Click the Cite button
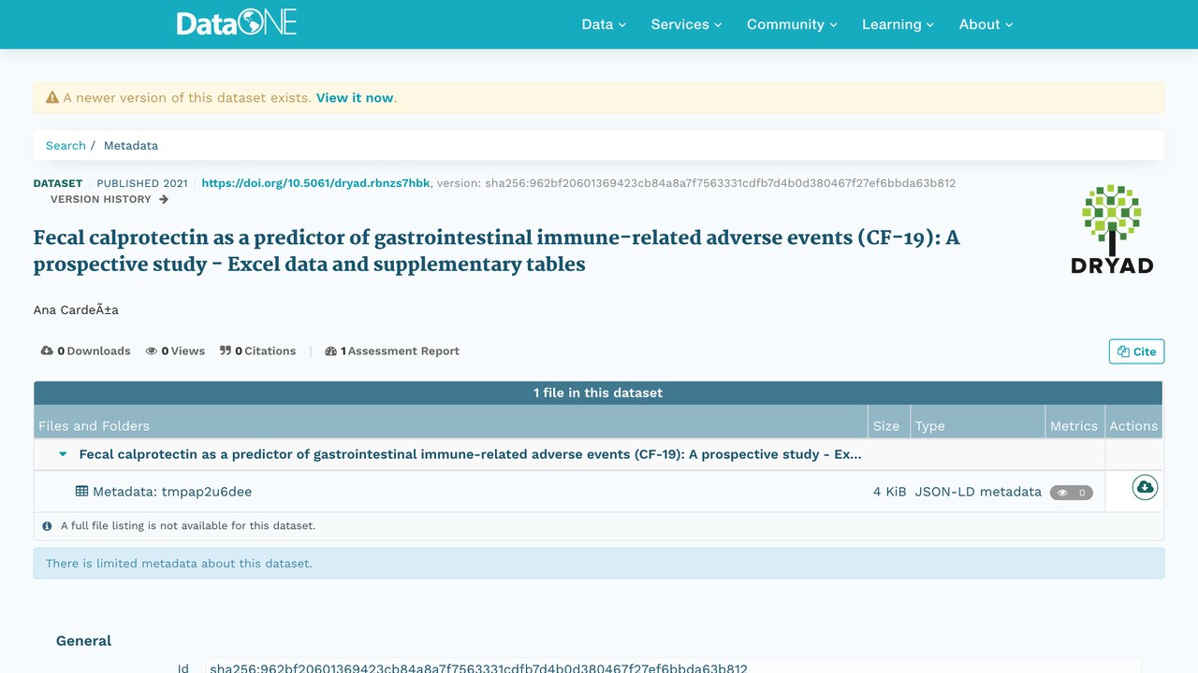1198x673 pixels. (1136, 351)
